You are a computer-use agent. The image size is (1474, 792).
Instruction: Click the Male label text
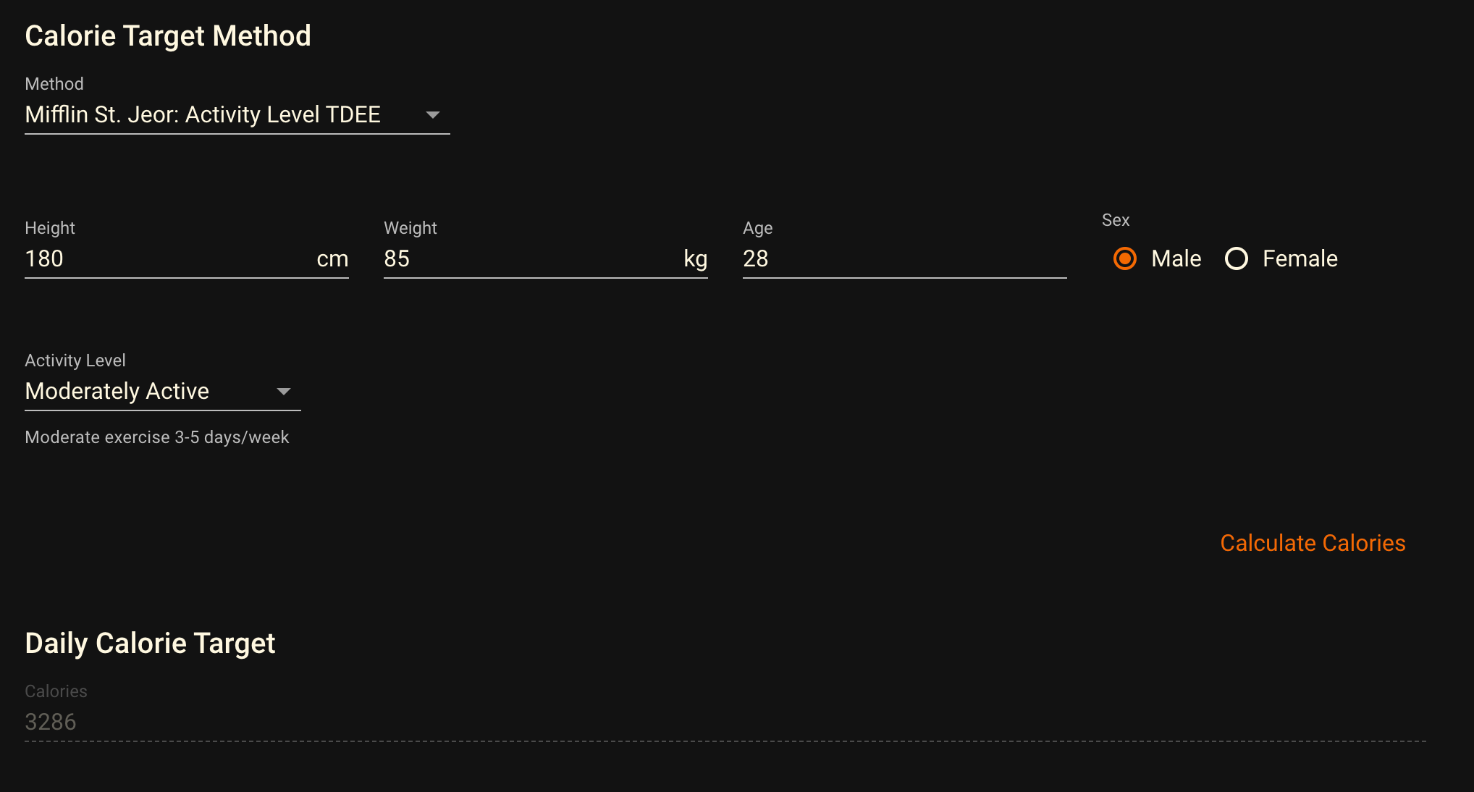click(x=1176, y=258)
